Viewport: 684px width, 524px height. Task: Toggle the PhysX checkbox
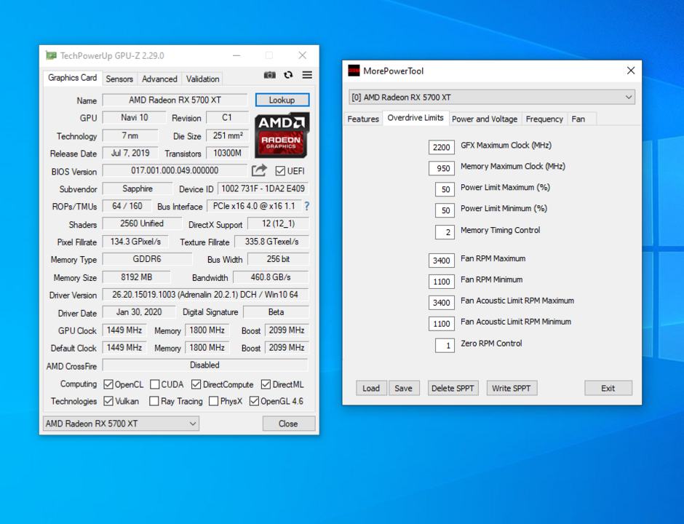pyautogui.click(x=213, y=401)
